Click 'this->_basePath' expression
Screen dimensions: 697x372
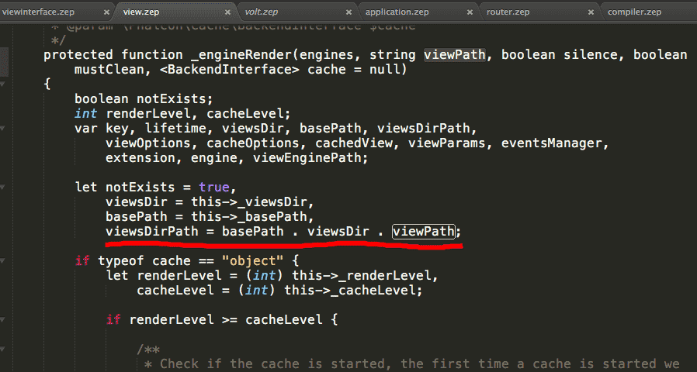249,217
